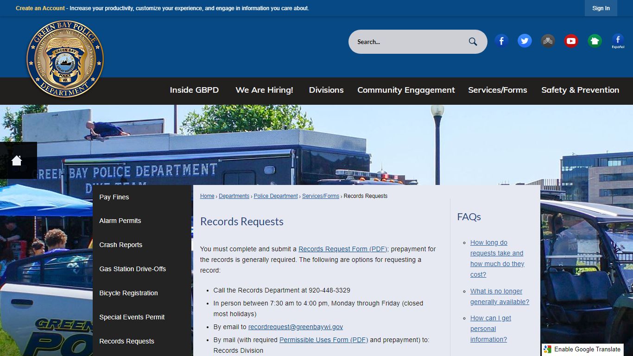Click the Create an Account link

point(40,8)
